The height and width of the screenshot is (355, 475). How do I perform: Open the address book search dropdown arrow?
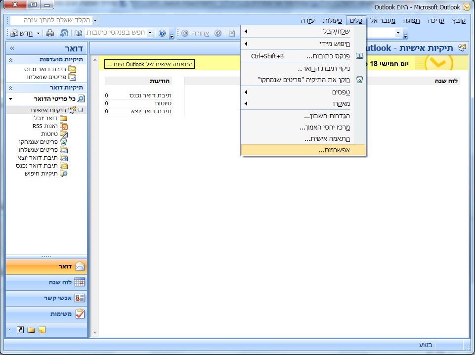tap(150, 33)
